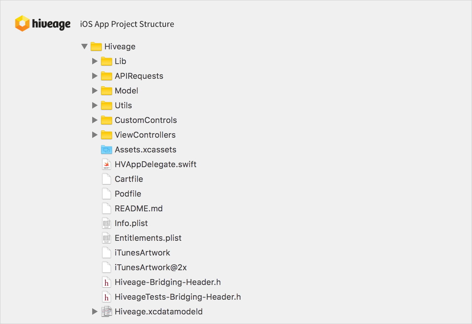Click the iOS App Project Structure title

[127, 24]
